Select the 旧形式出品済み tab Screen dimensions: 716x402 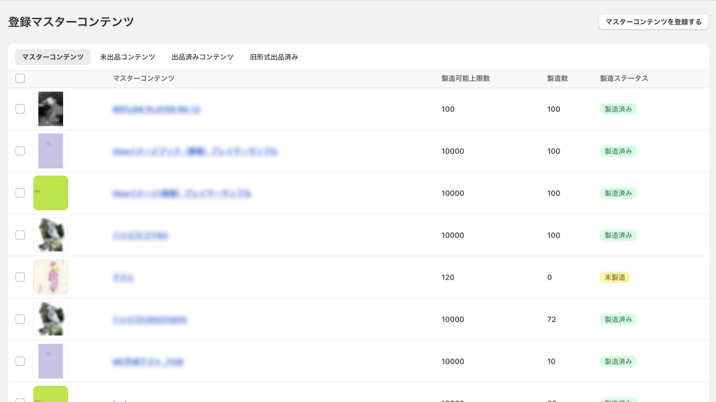[274, 57]
